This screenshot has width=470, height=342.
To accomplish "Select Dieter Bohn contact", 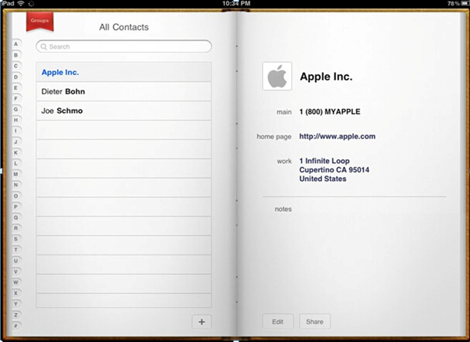I will (x=124, y=91).
